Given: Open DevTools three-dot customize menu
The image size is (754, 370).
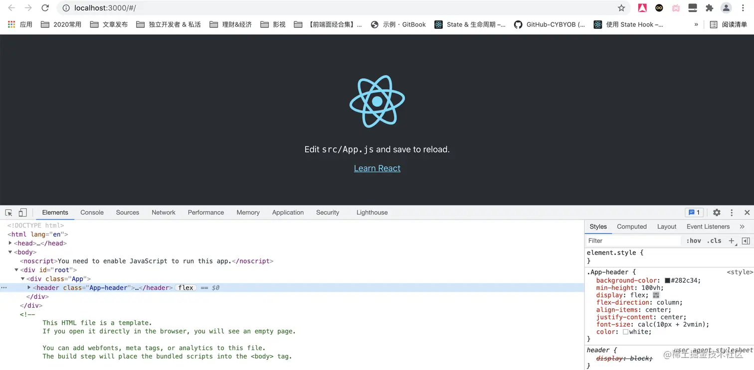Looking at the screenshot, I should coord(732,213).
